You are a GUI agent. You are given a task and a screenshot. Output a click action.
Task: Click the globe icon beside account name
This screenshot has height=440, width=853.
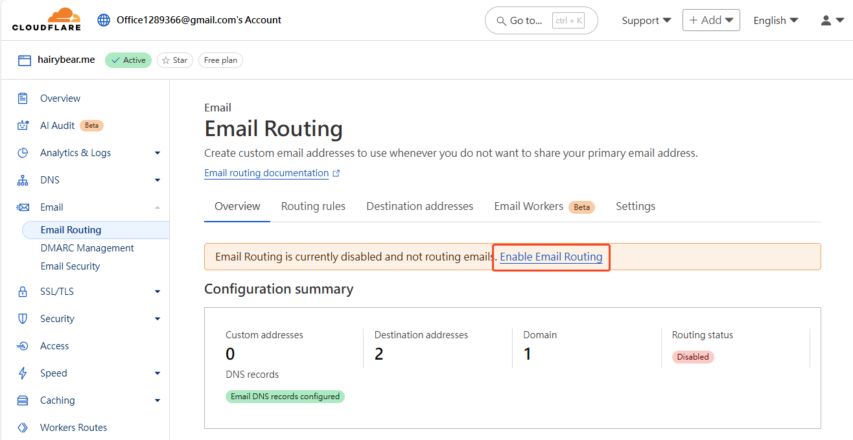click(104, 20)
